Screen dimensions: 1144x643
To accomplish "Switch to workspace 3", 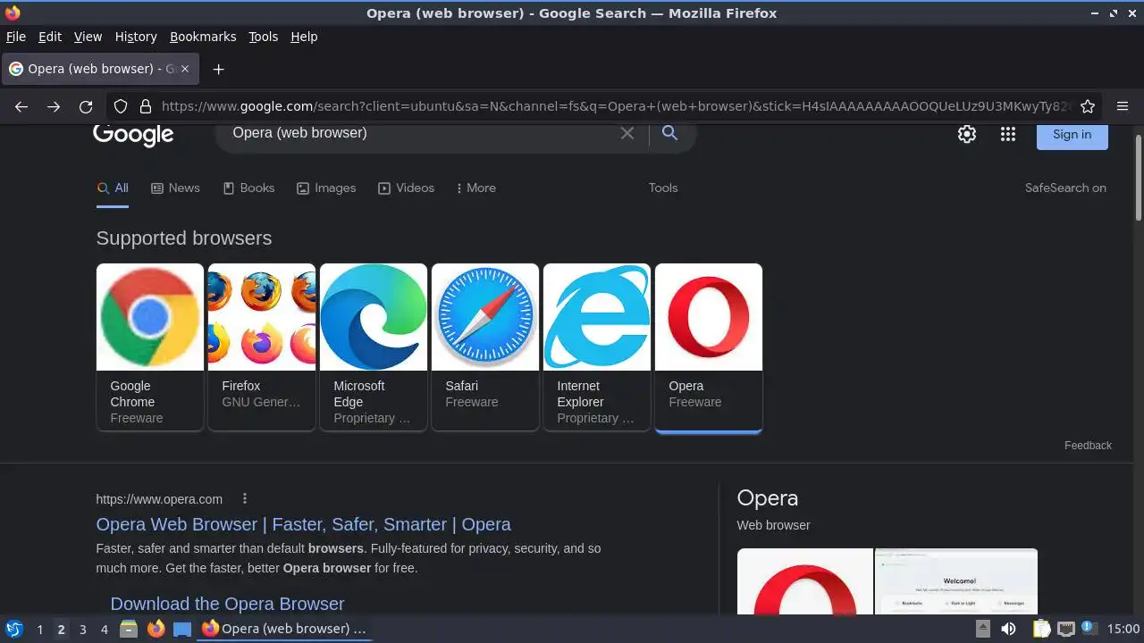I will tap(82, 630).
